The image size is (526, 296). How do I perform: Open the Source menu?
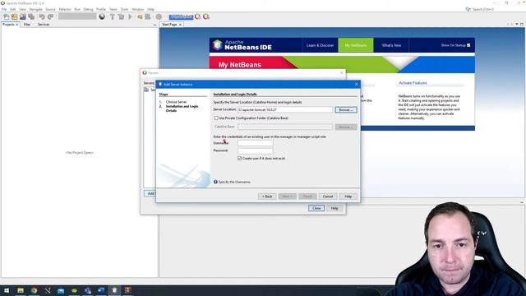tap(50, 9)
